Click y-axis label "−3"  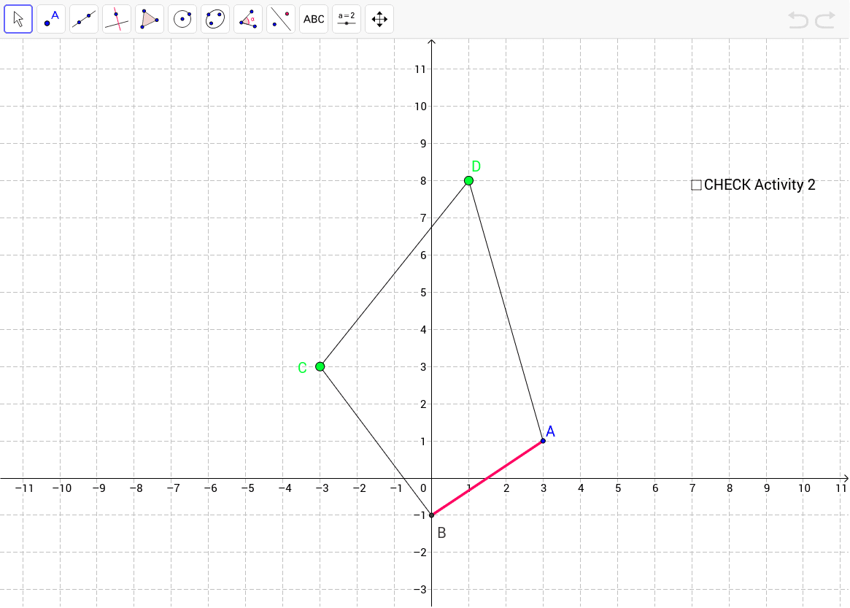pyautogui.click(x=420, y=590)
